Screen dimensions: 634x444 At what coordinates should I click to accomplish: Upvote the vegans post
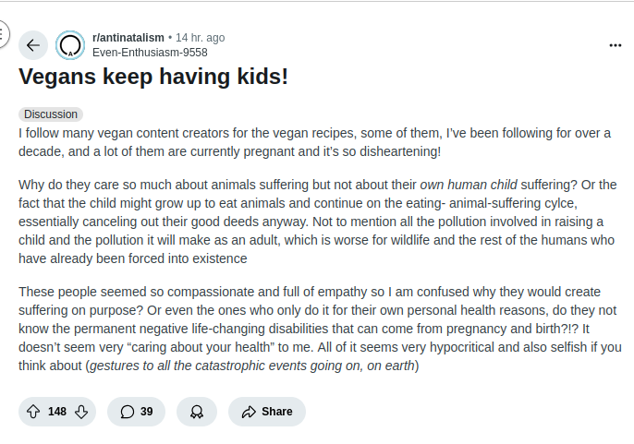click(x=33, y=412)
